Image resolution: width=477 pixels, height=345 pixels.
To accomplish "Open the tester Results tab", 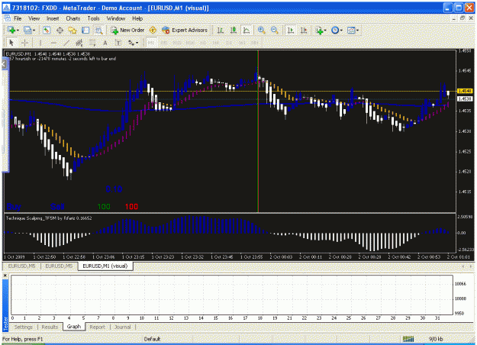I will [x=50, y=327].
